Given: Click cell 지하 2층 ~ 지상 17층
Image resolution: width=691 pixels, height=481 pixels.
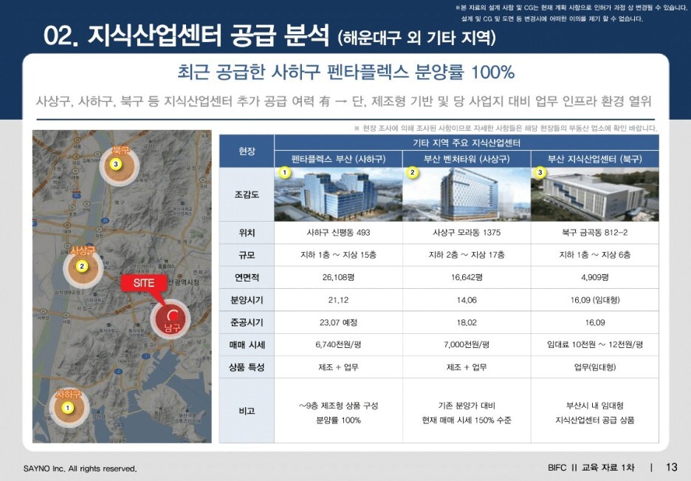Looking at the screenshot, I should click(x=467, y=255).
